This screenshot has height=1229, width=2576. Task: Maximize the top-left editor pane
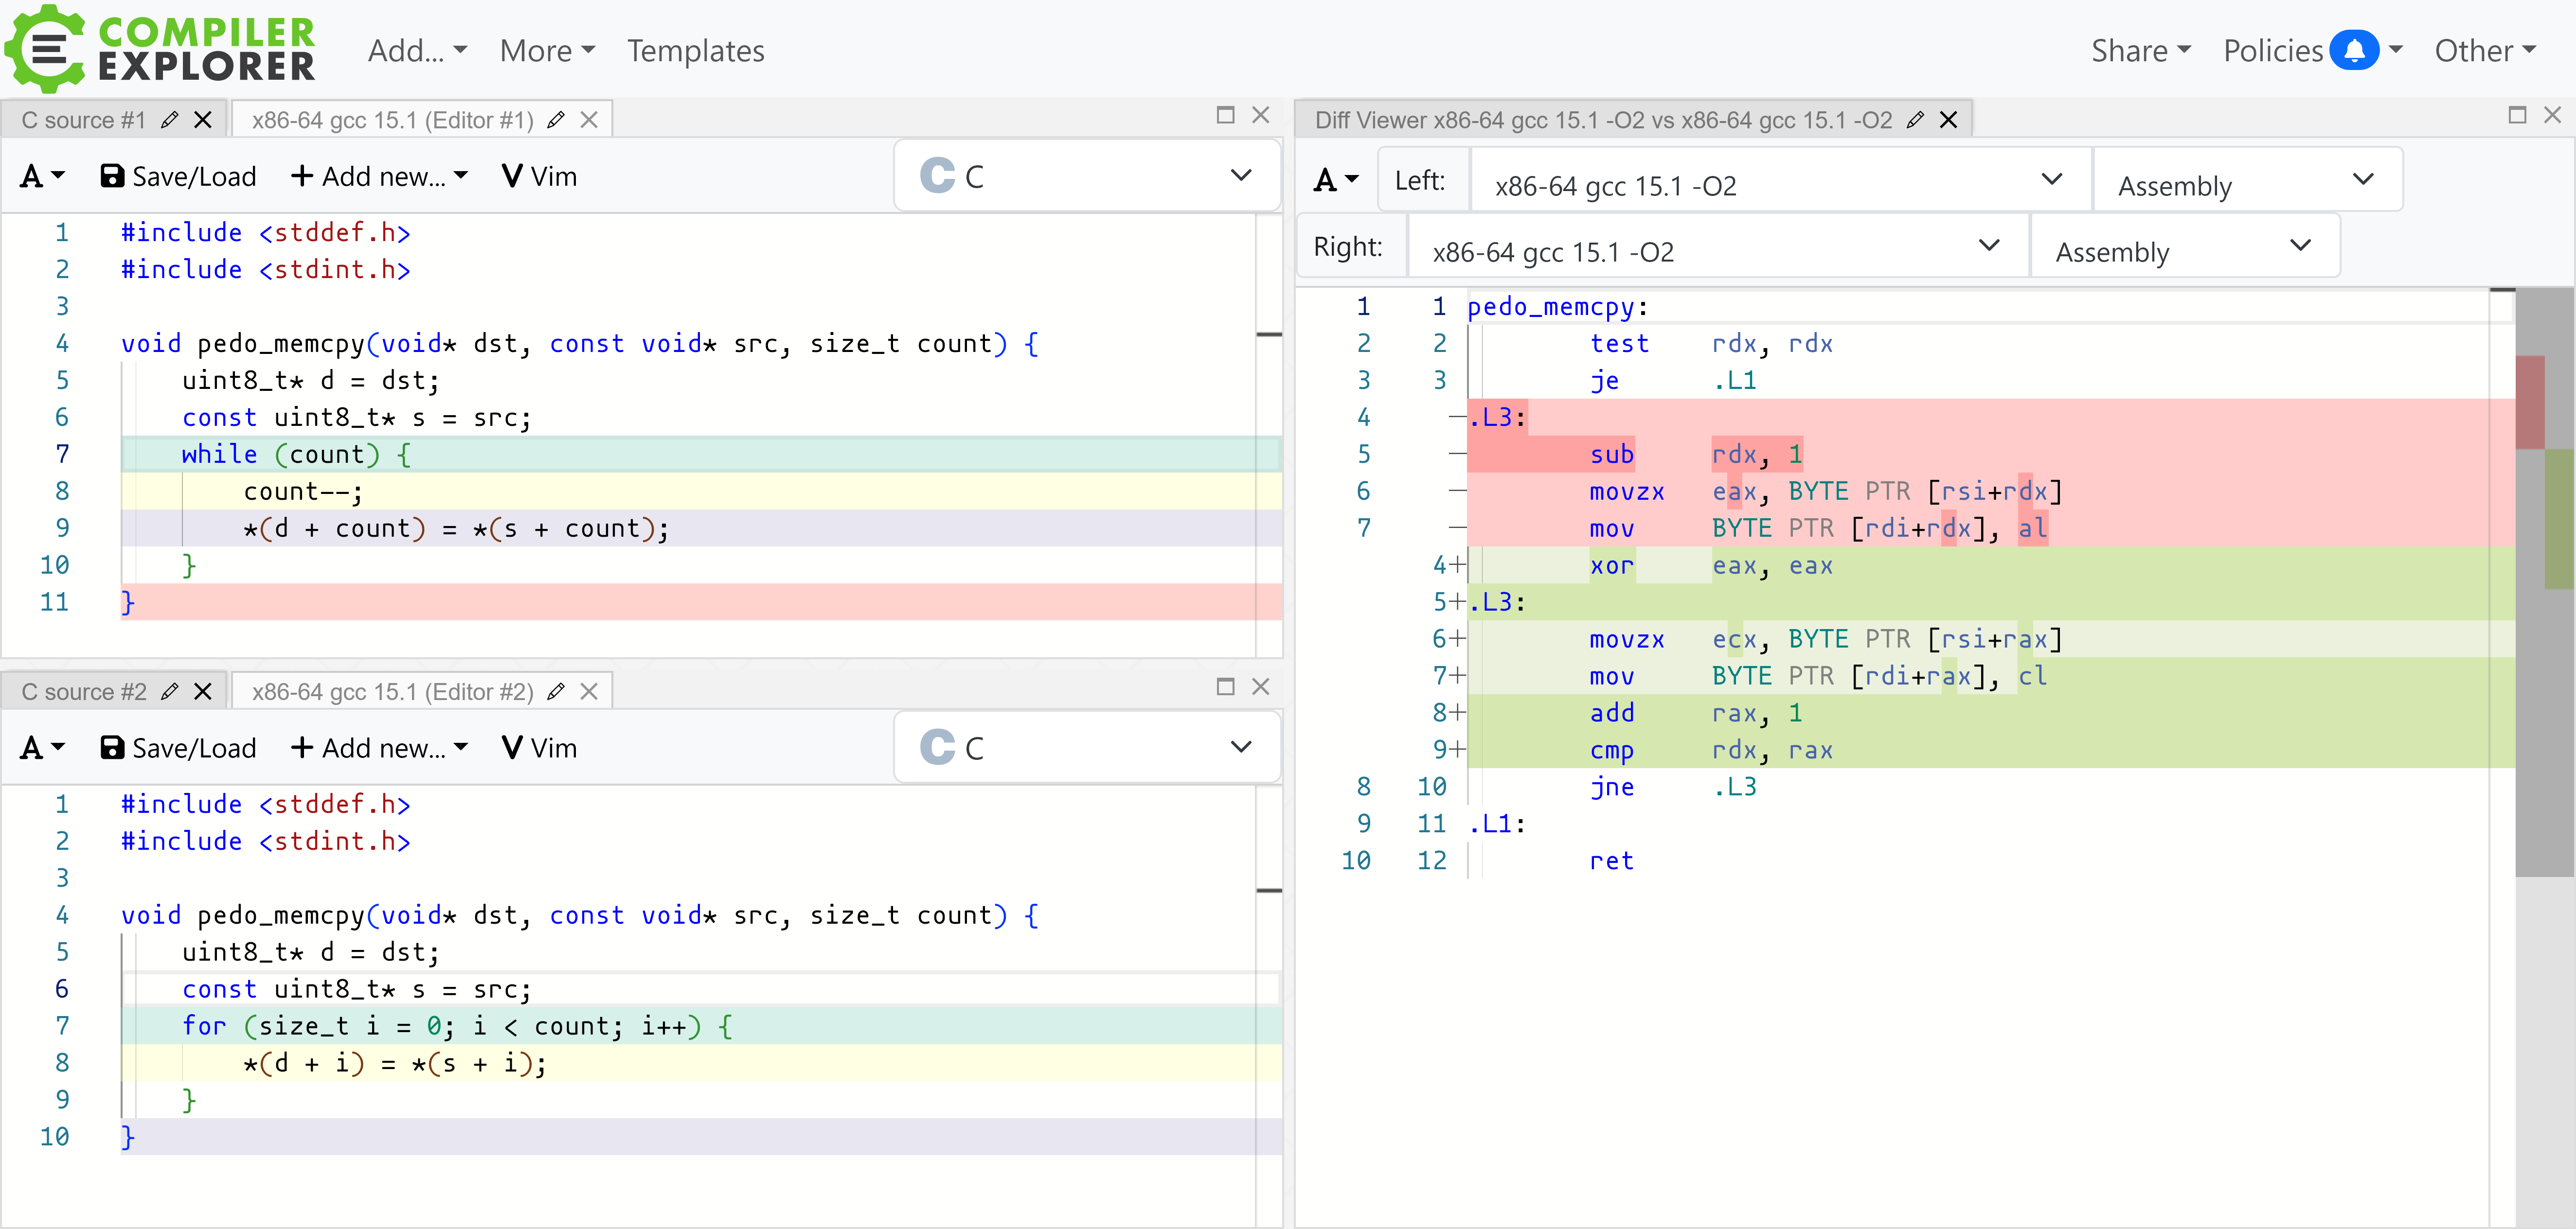pyautogui.click(x=1225, y=115)
